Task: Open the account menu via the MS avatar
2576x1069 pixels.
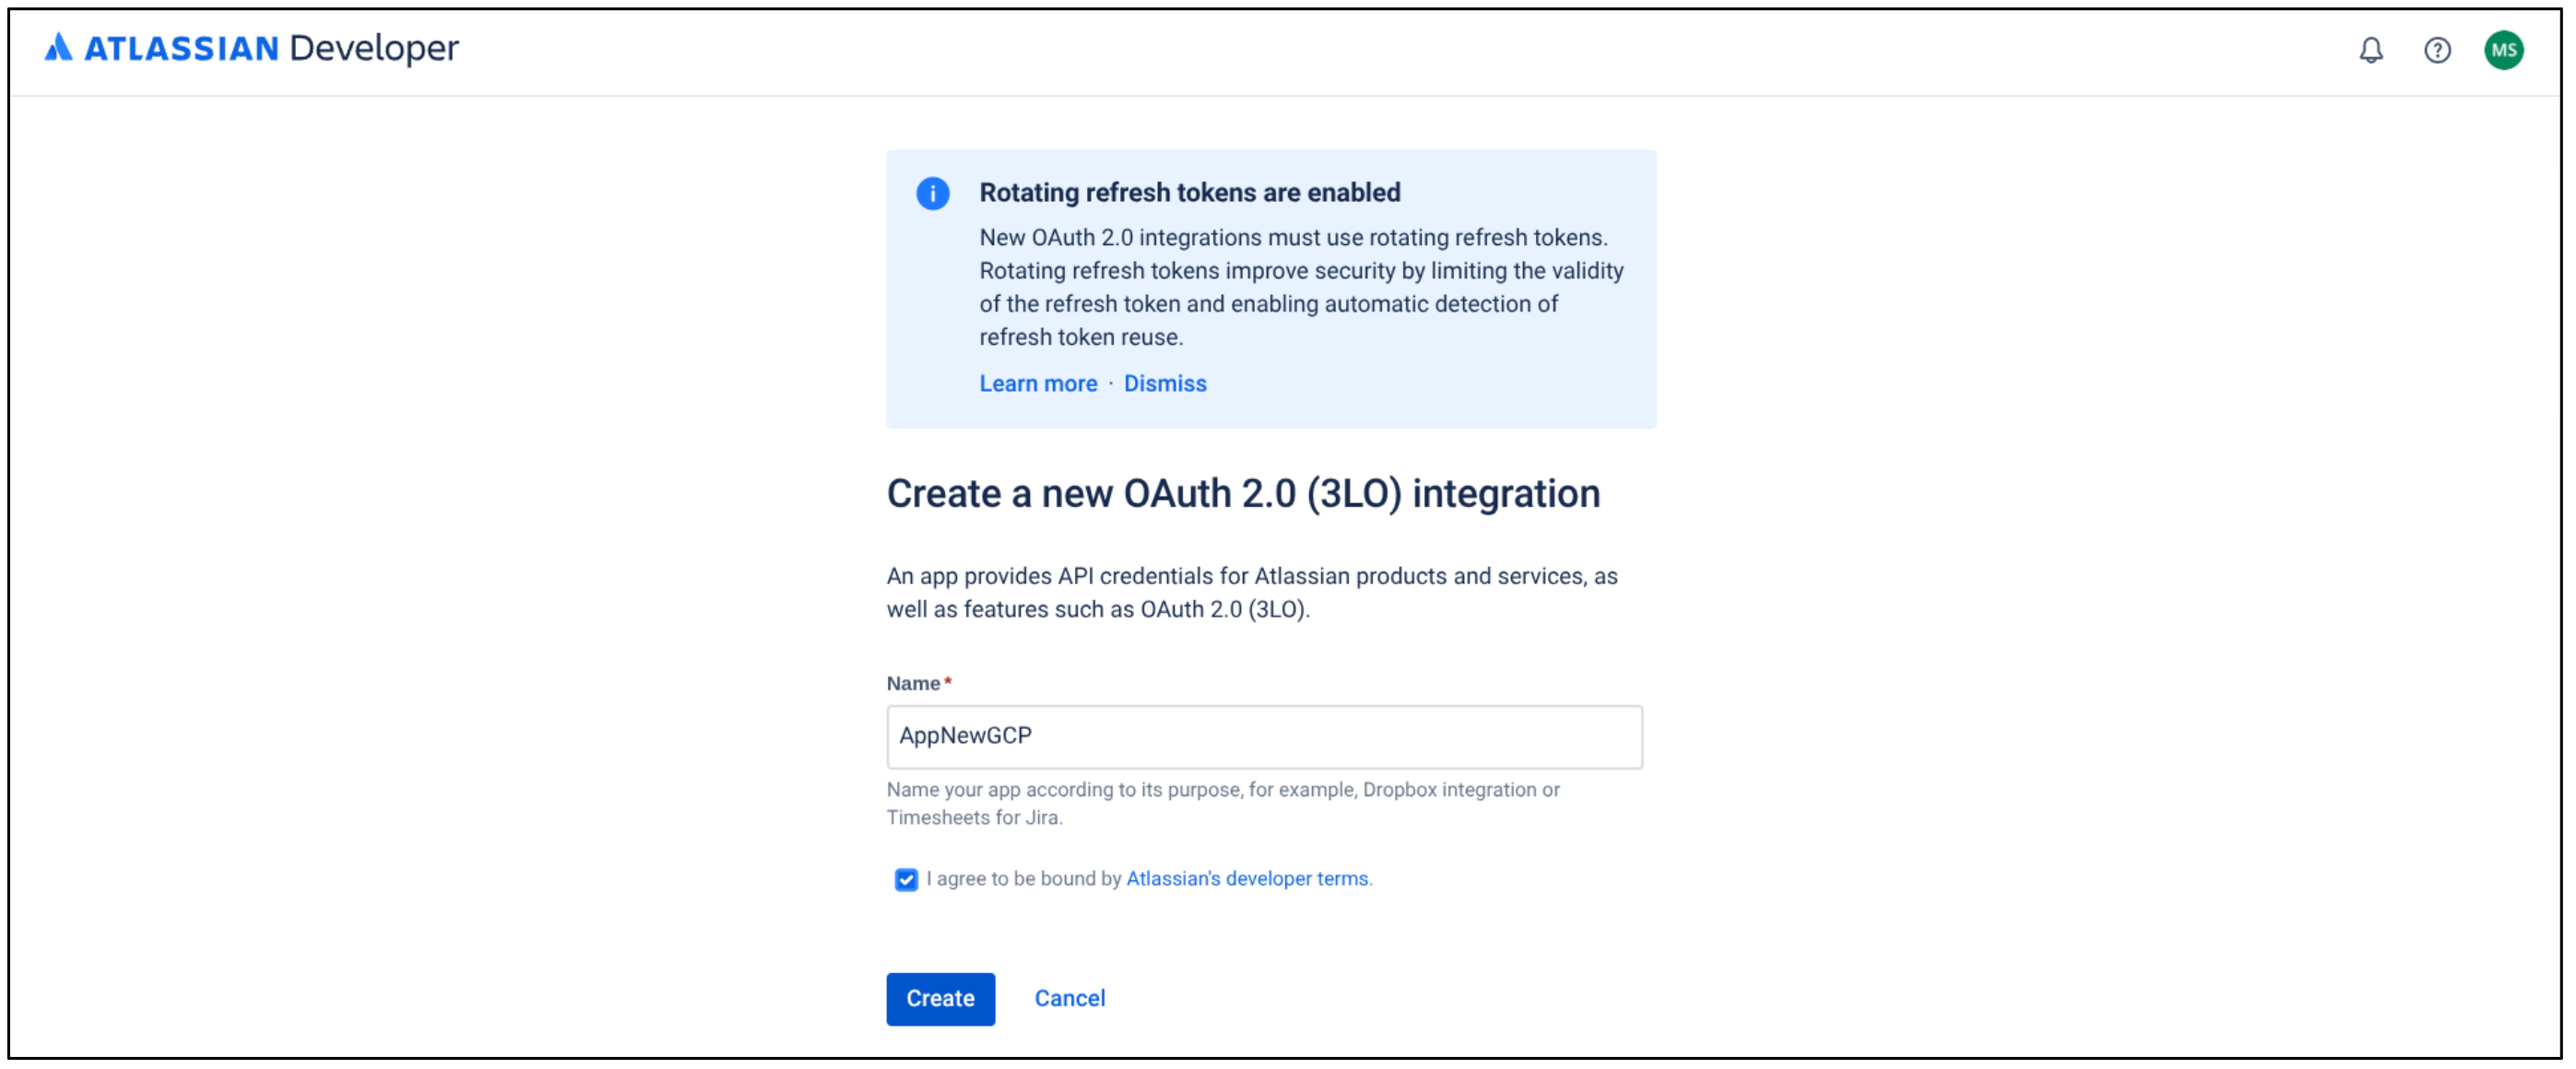Action: pyautogui.click(x=2504, y=50)
